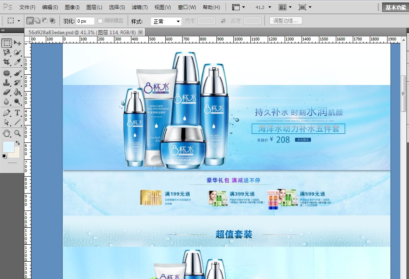The width and height of the screenshot is (409, 279).
Task: Select the Blur tool
Action: [x=7, y=102]
